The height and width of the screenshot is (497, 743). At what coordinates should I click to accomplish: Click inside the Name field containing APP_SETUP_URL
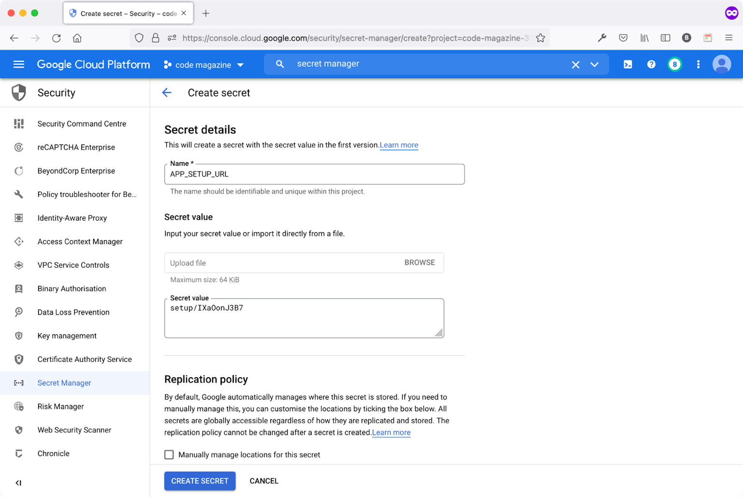click(314, 174)
